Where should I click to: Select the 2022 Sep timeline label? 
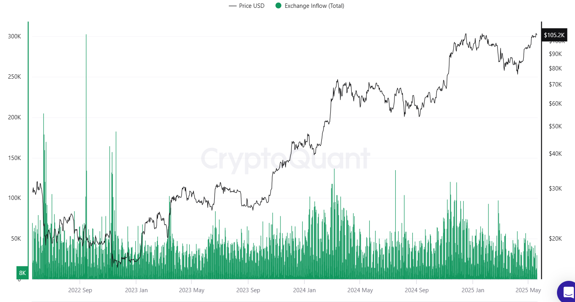pos(80,290)
